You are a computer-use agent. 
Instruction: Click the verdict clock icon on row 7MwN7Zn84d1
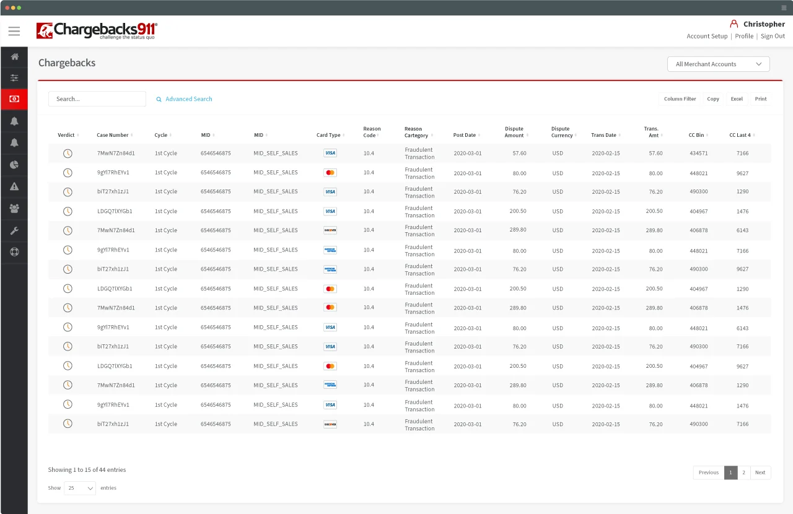point(68,153)
